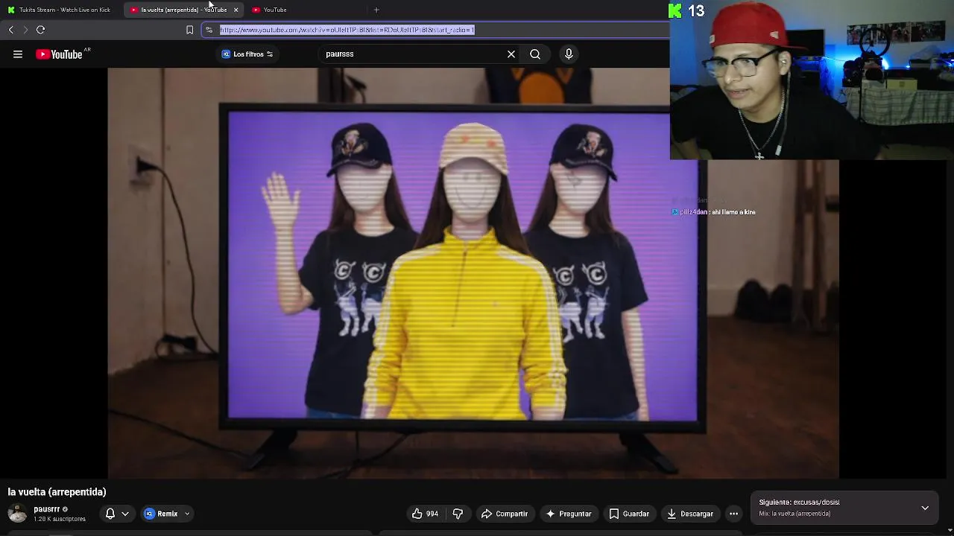Image resolution: width=954 pixels, height=536 pixels.
Task: Open Los filtros search filters
Action: pyautogui.click(x=247, y=54)
